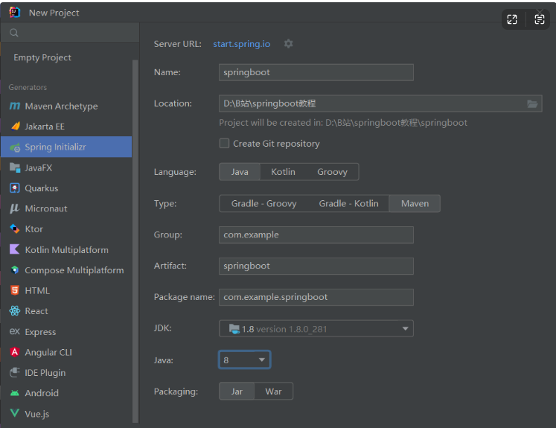Select the Micronaut generator icon
The image size is (556, 428).
[14, 209]
